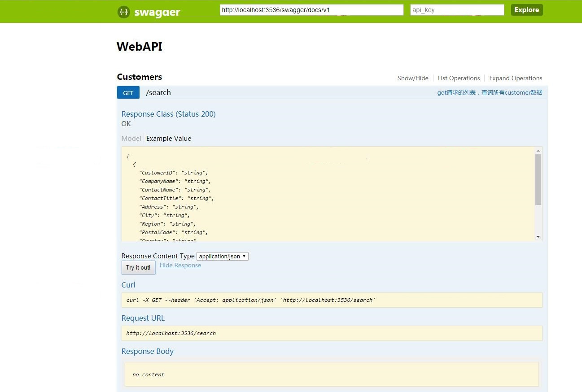Open the Customers section heading
Image resolution: width=582 pixels, height=392 pixels.
click(x=139, y=77)
